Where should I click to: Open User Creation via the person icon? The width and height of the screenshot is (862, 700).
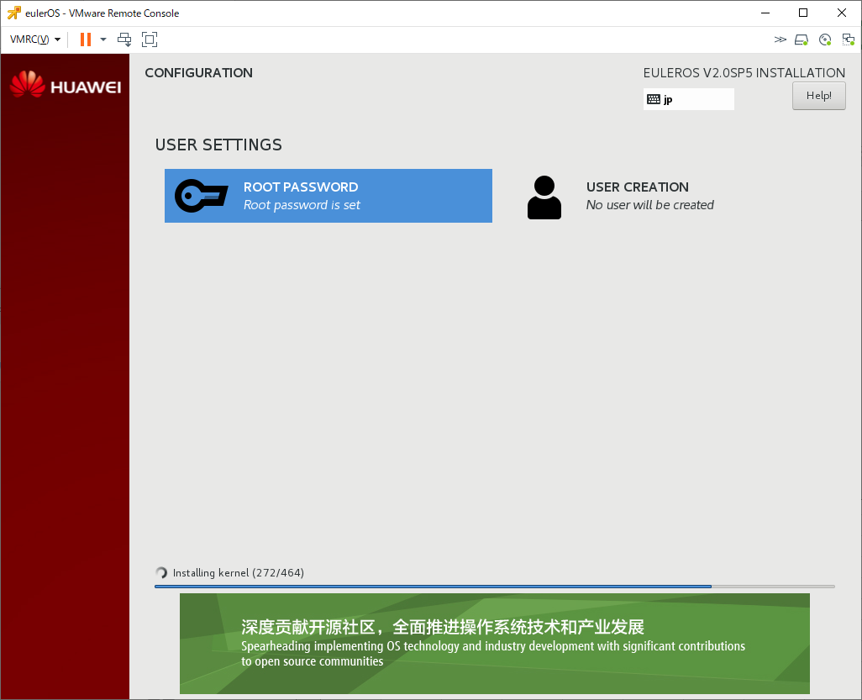pyautogui.click(x=544, y=195)
